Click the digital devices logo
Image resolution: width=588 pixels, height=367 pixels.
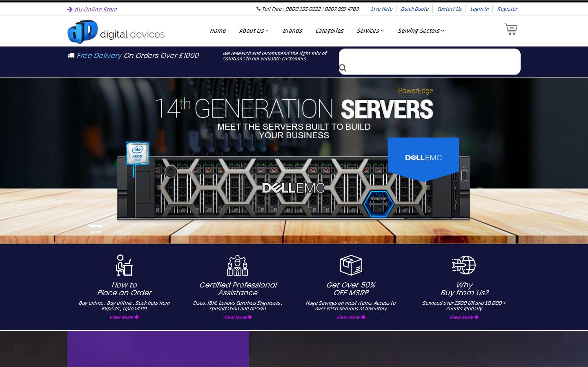(x=116, y=31)
